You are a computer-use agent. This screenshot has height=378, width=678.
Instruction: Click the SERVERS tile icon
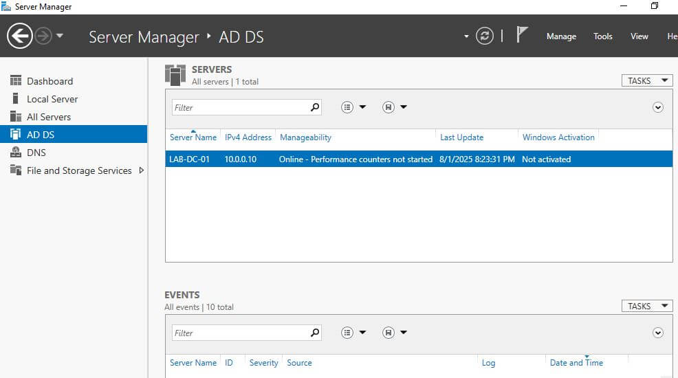click(175, 75)
